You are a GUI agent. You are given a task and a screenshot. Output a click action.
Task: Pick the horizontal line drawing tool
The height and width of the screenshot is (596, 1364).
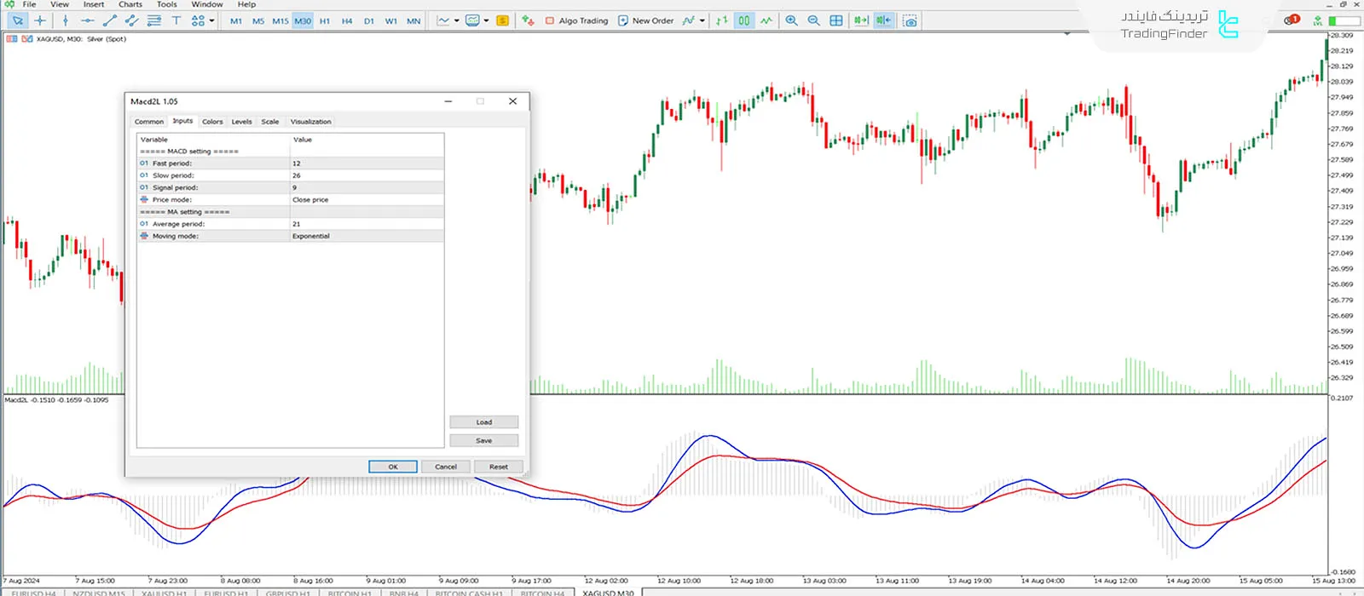coord(88,20)
